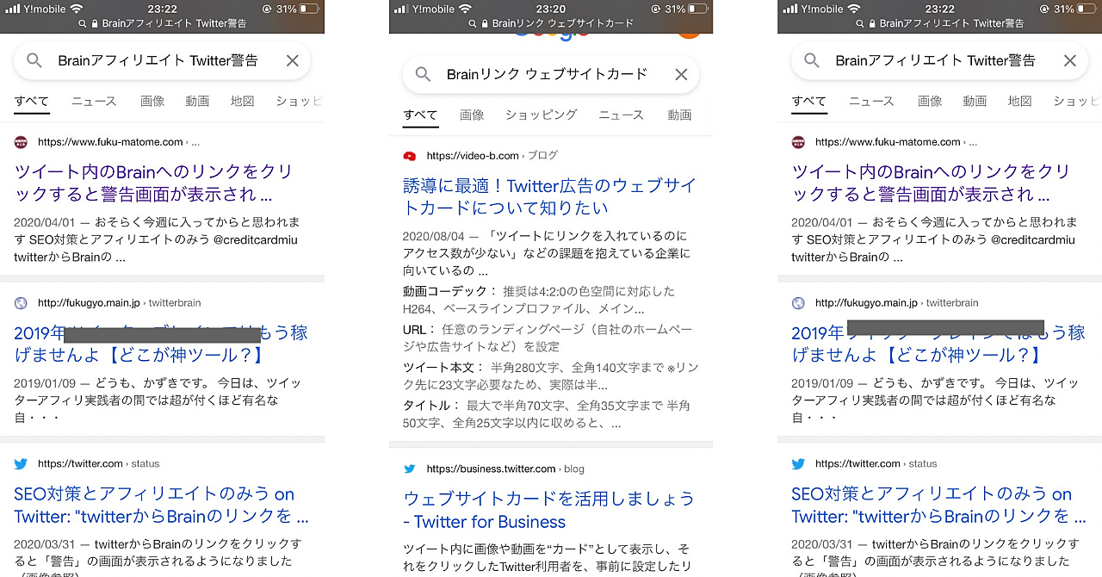Open ショッピング tab in middle screenshot
Viewport: 1102px width, 577px height.
(x=541, y=115)
